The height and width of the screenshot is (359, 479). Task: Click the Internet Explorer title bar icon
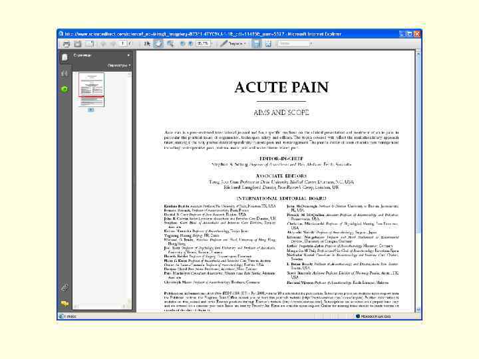(x=61, y=34)
